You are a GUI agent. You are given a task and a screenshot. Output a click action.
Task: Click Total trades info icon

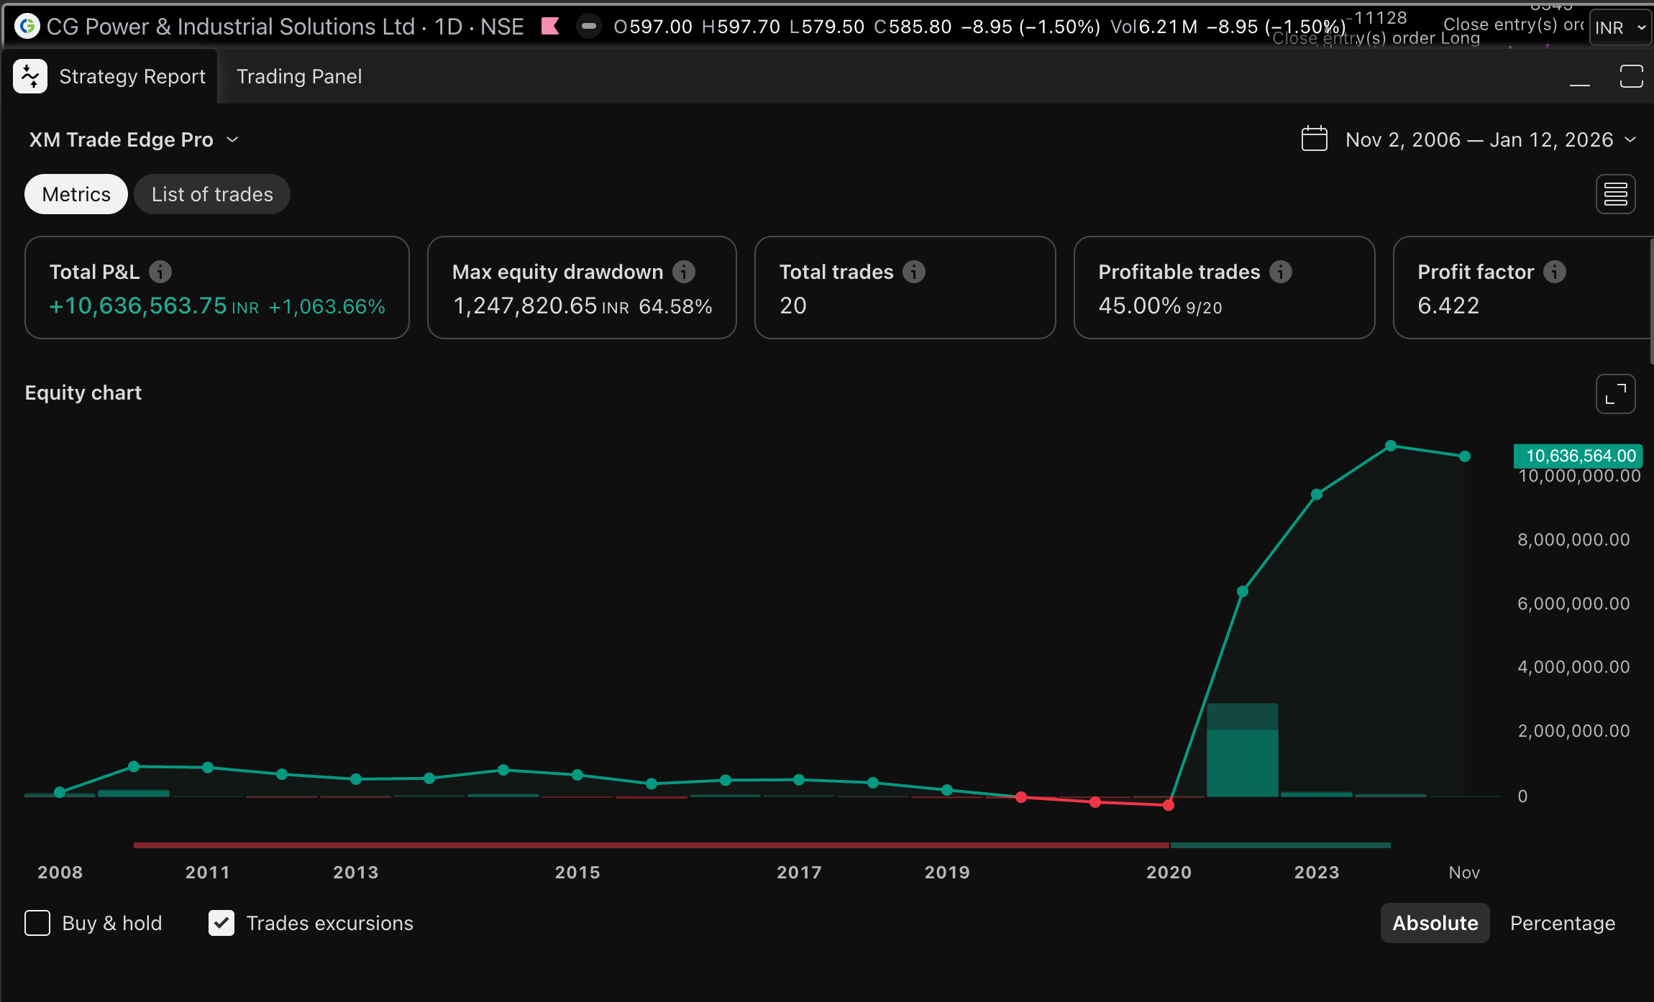click(914, 272)
